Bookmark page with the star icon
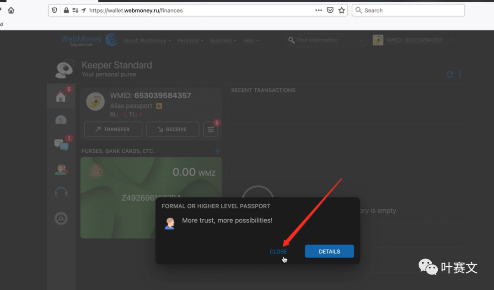 341,10
